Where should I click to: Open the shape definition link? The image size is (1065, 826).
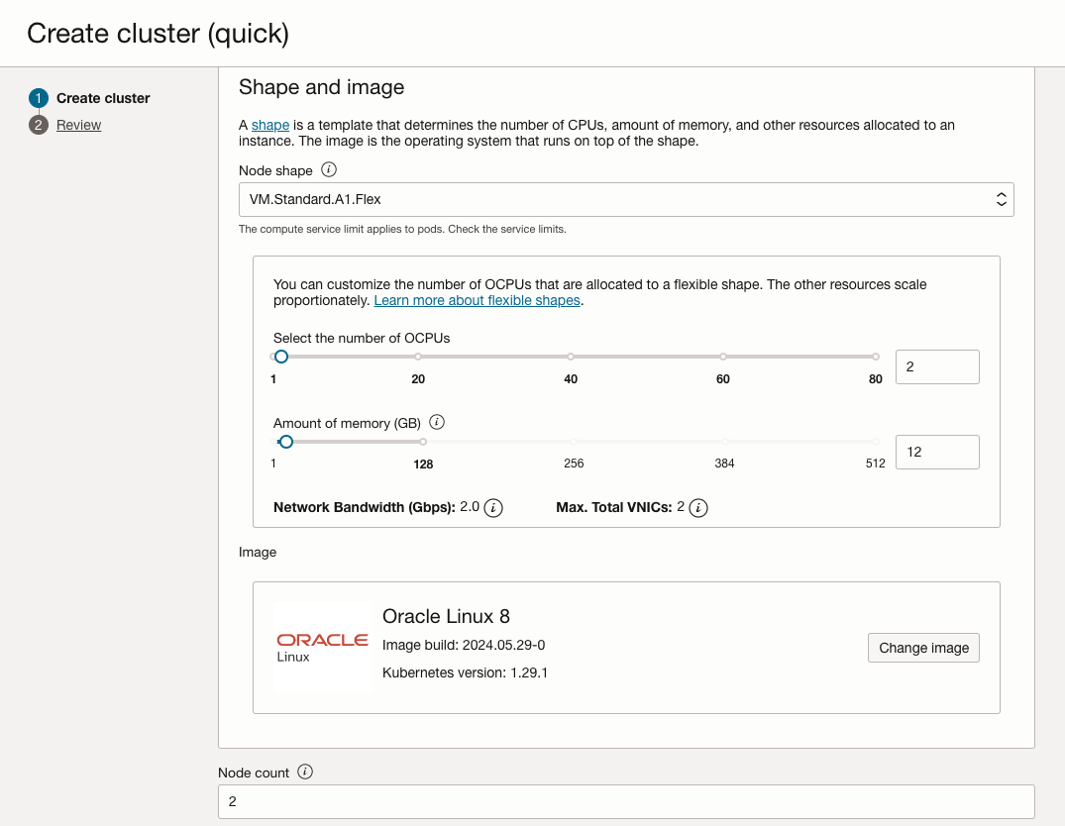pos(270,125)
